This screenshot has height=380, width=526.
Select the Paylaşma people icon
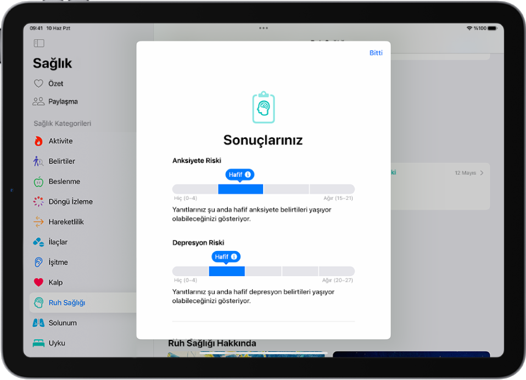click(38, 101)
